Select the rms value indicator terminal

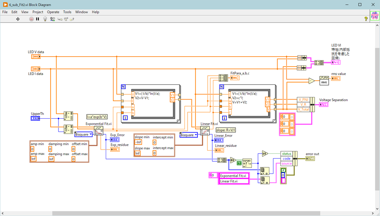pyautogui.click(x=336, y=78)
